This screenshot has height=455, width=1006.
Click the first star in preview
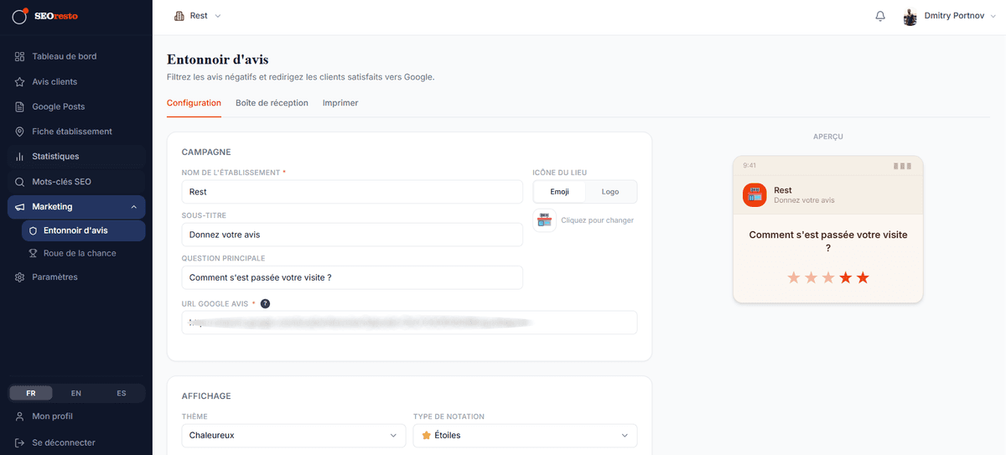[793, 277]
